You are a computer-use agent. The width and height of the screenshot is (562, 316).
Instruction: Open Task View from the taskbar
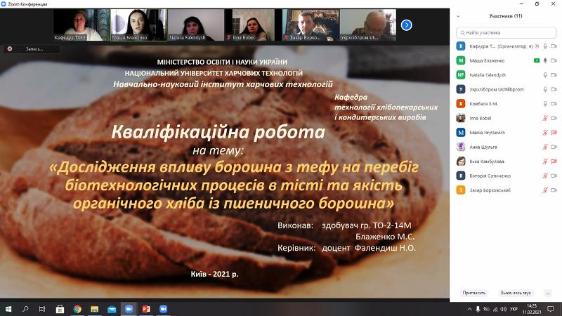tap(42, 309)
